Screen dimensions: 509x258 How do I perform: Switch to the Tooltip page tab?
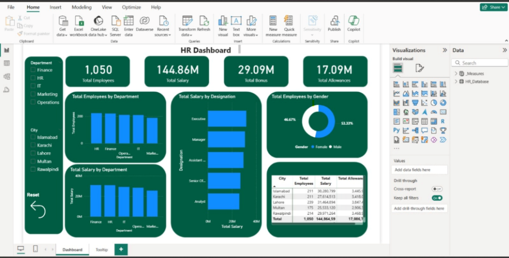tap(102, 250)
